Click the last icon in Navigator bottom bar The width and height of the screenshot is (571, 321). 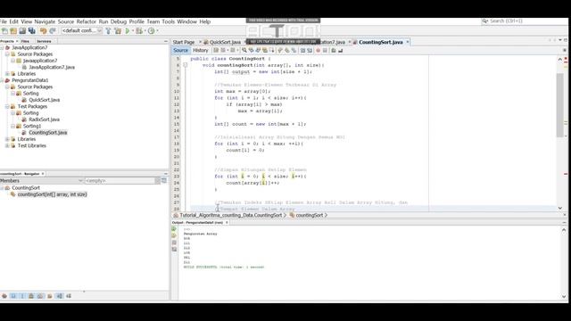(69, 296)
